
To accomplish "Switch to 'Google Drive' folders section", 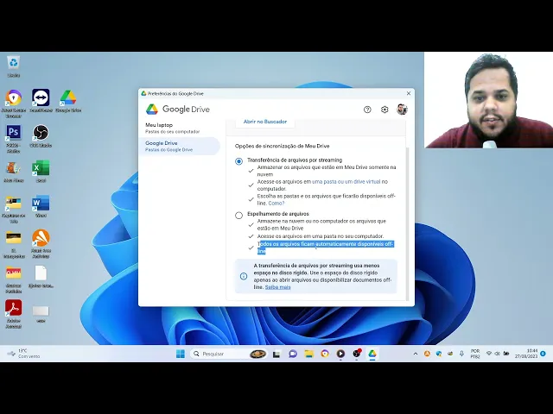I will (180, 146).
